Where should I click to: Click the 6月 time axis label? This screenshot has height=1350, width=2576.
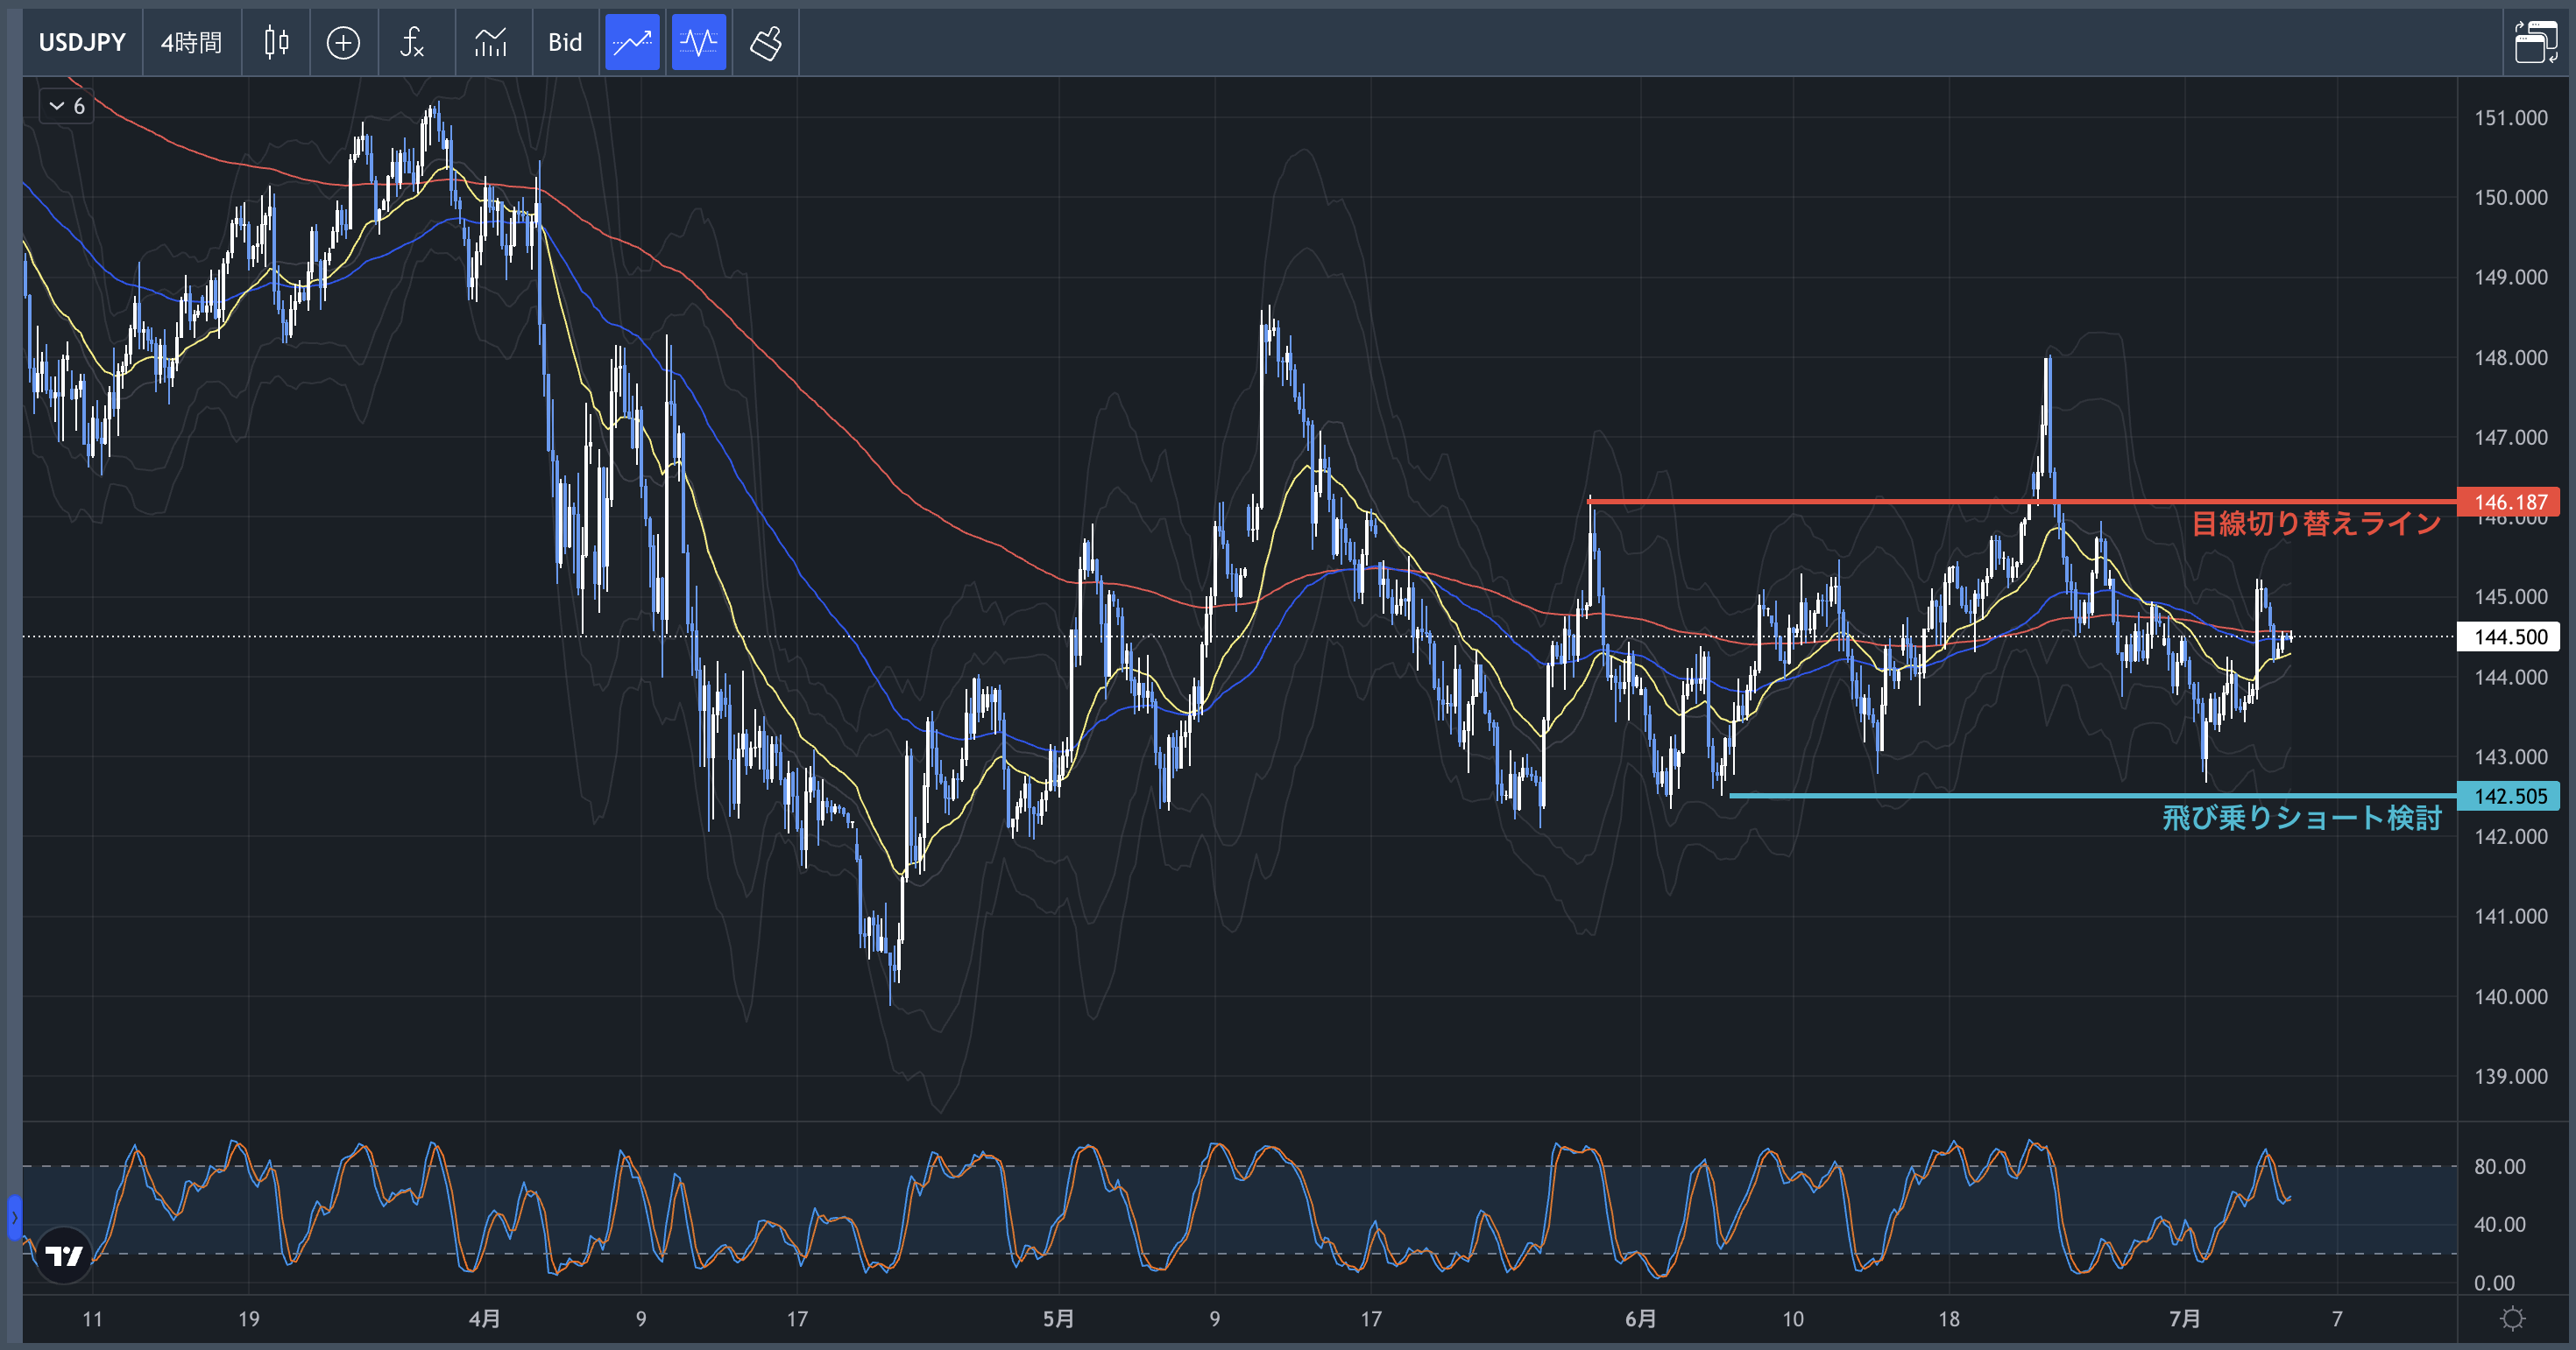click(1640, 1319)
